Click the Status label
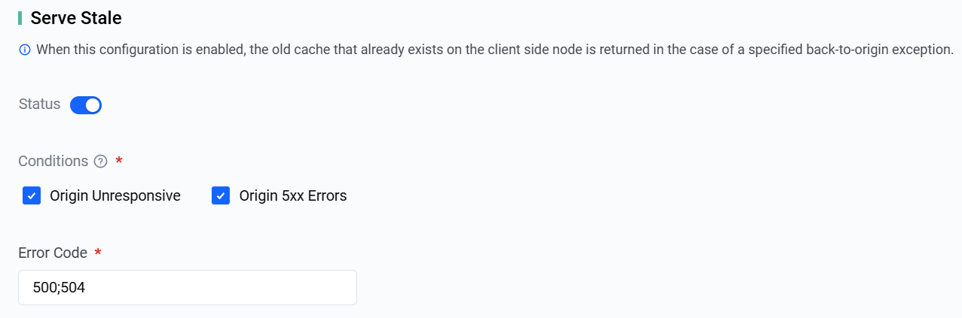The height and width of the screenshot is (318, 962). coord(40,104)
